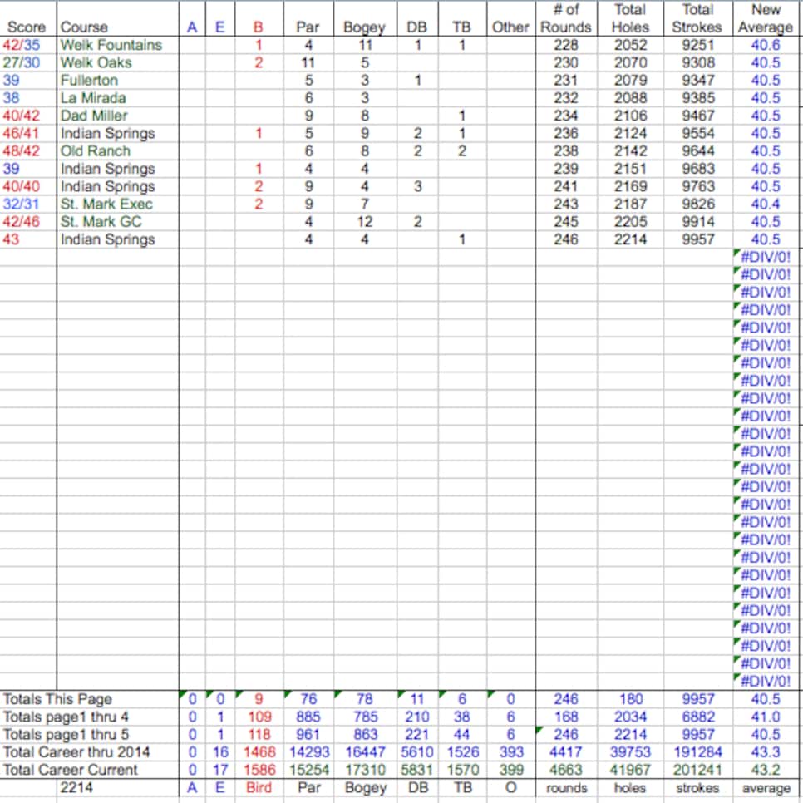Select total holes value 2088
803x803 pixels.
(x=630, y=98)
